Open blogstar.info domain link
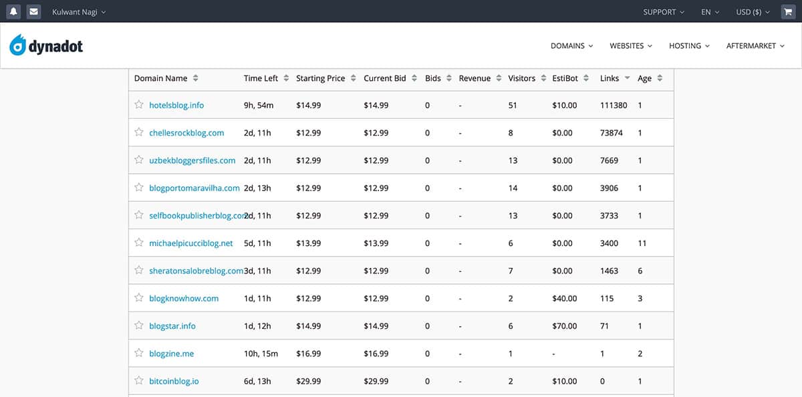The width and height of the screenshot is (802, 397). (172, 326)
